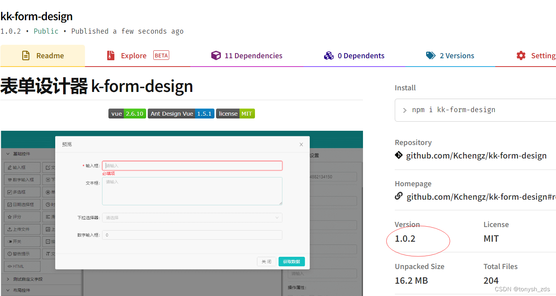Select the 日期选择框 control item
Viewport: 556px width, 296px height.
(22, 204)
